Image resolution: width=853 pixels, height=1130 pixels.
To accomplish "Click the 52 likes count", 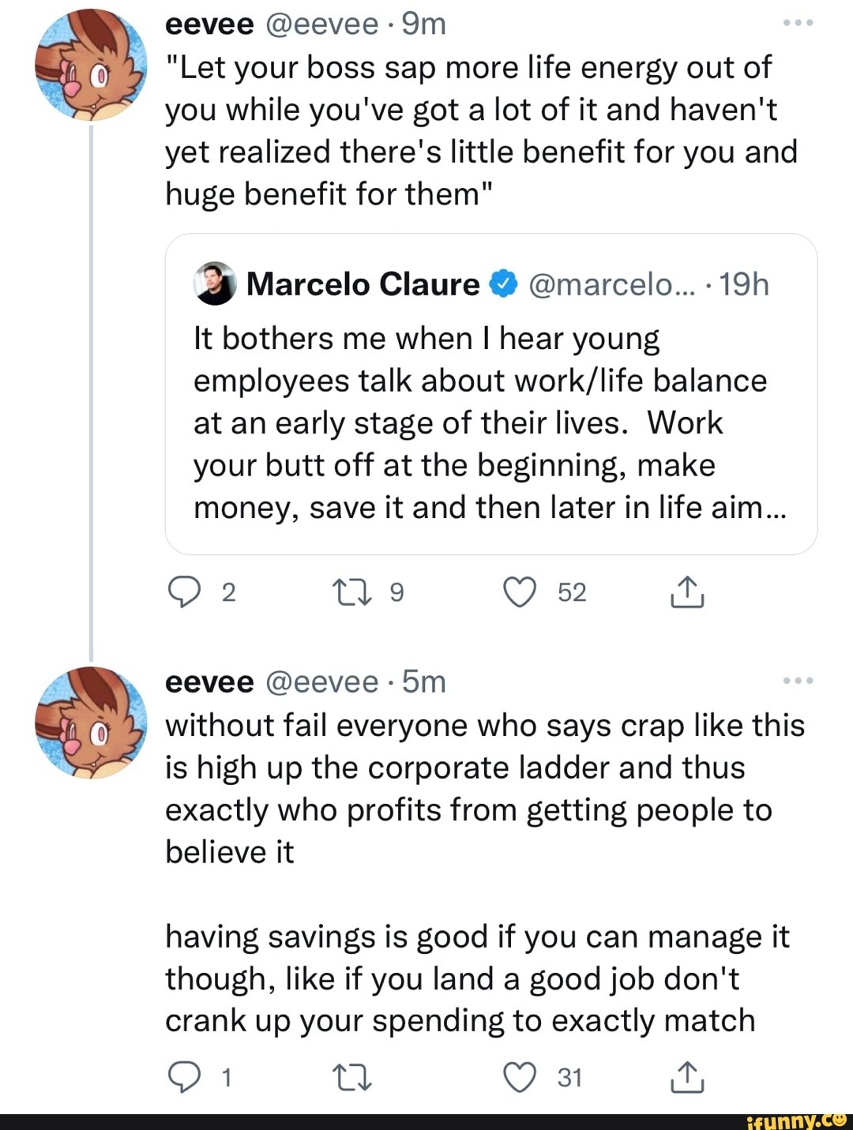I will point(572,592).
